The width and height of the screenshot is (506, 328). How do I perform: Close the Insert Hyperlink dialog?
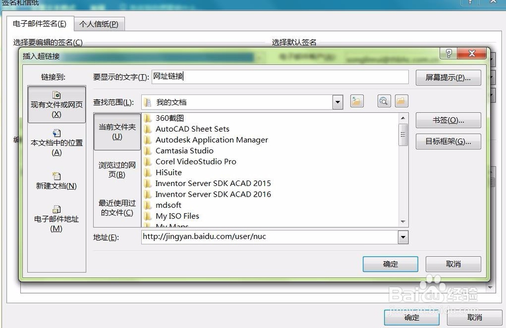(x=472, y=53)
